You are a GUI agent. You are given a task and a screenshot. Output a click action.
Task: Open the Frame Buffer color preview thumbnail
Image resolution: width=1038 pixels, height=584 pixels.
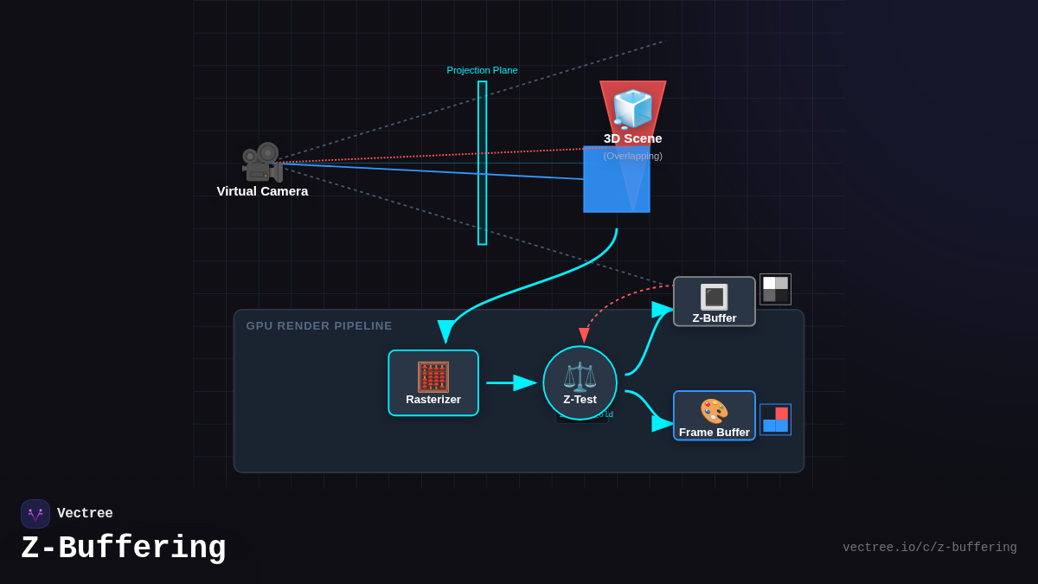(x=775, y=420)
